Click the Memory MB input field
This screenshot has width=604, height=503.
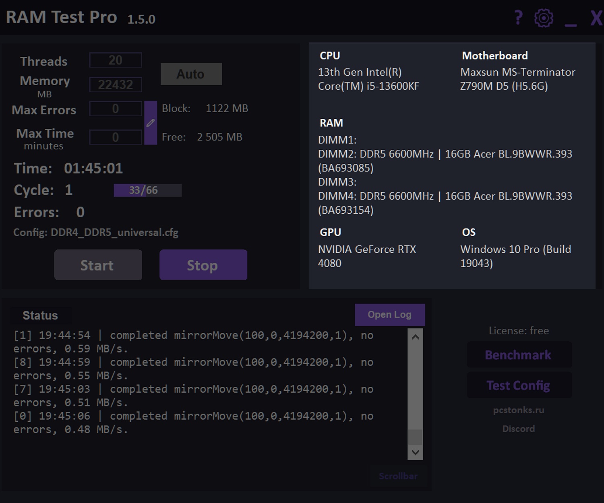coord(115,85)
